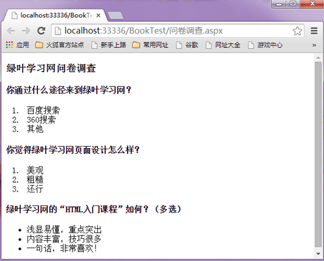Screen dimensions: 324x261
Task: Click the question 你通过什么途径来到绿叶学习网？
Action: pos(69,90)
